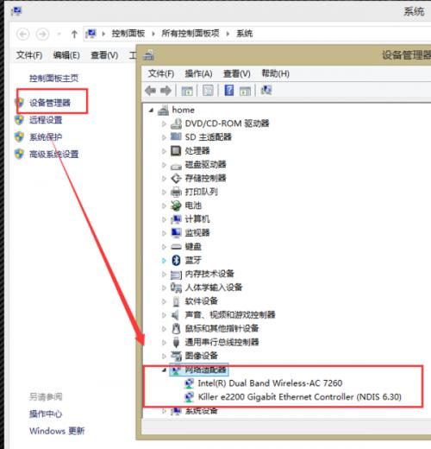Image resolution: width=431 pixels, height=449 pixels.
Task: Select the Bluetooth 蓝牙 device category
Action: 192,260
